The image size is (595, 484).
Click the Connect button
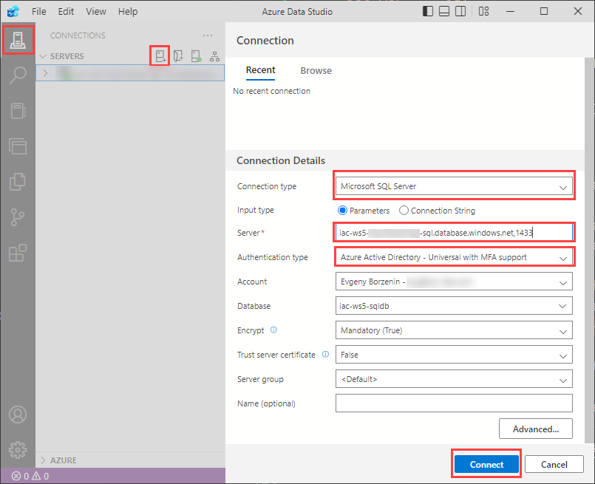click(x=486, y=464)
